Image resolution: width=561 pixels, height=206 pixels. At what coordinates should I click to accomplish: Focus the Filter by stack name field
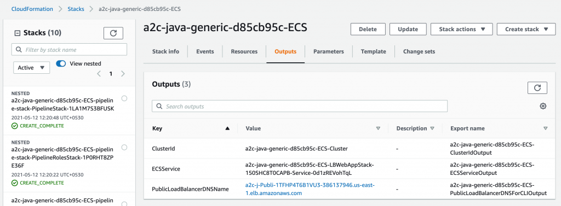coord(69,50)
